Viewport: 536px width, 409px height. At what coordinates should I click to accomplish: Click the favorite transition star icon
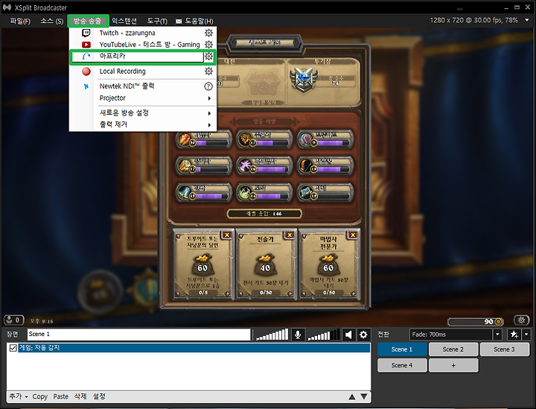514,335
